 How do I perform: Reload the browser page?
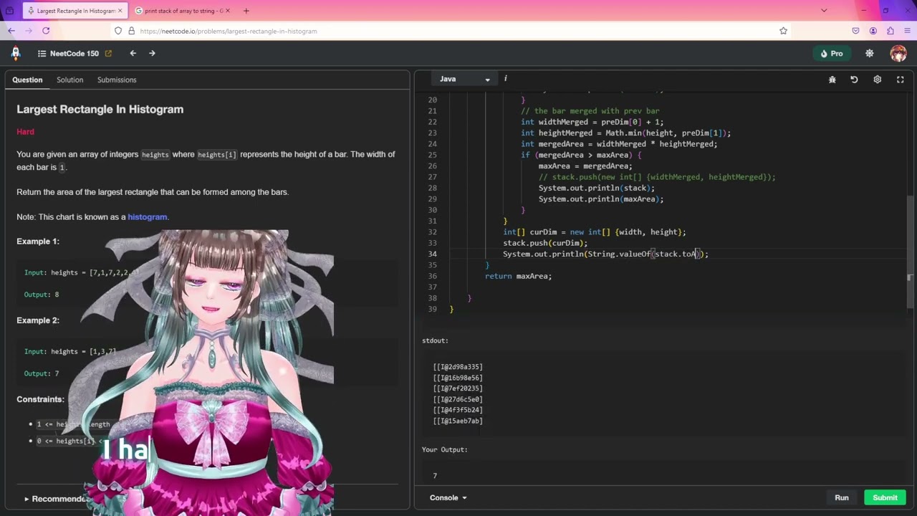[46, 31]
